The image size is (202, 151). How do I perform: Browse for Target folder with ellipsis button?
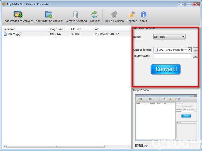click(x=196, y=56)
